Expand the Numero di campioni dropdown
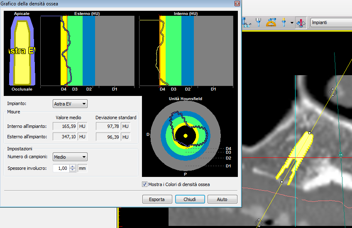The image size is (352, 228). (x=70, y=157)
